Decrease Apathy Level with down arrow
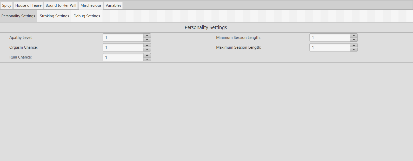The image size is (413, 161). coord(147,40)
